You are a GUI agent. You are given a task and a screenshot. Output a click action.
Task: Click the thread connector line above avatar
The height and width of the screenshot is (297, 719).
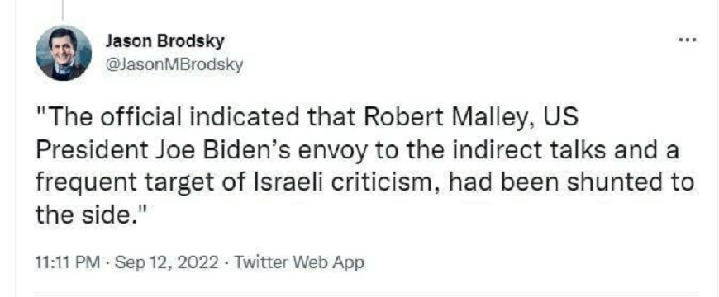pyautogui.click(x=62, y=10)
